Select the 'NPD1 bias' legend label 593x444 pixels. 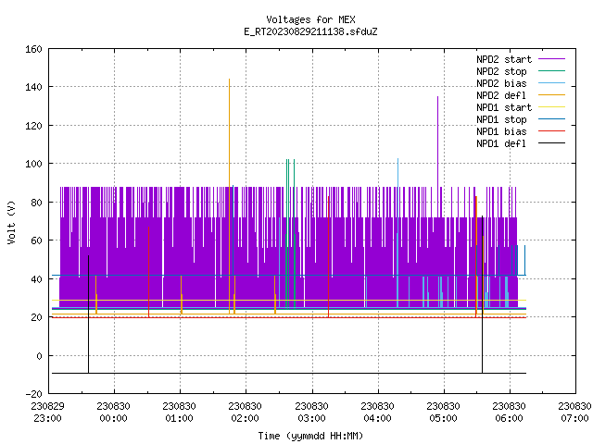(501, 131)
